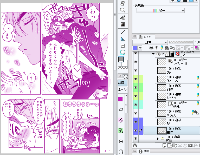Select the レイヤー 16 layer thumbnail

click(162, 62)
